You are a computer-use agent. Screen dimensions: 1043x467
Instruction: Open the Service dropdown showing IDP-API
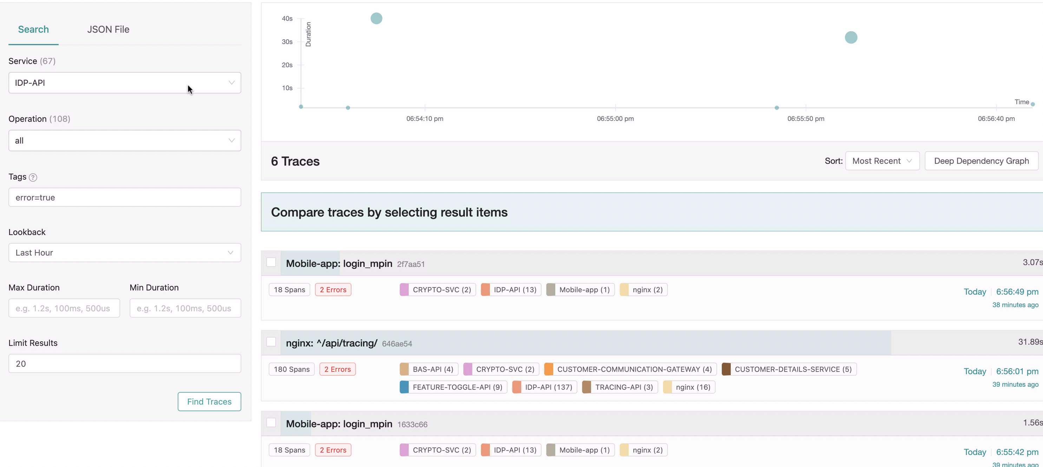click(125, 83)
